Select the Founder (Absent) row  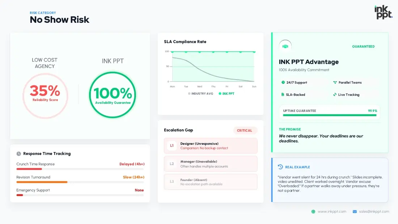tap(211, 182)
